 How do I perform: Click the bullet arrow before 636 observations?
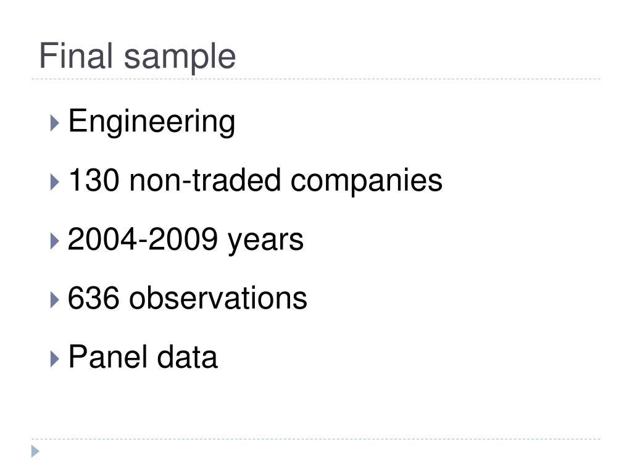[55, 300]
